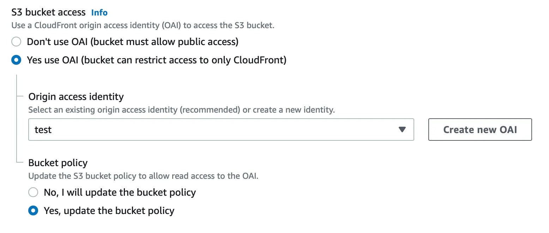Click the "Yes use OAI (bucket can restrict access)" label
The width and height of the screenshot is (549, 233).
point(157,60)
